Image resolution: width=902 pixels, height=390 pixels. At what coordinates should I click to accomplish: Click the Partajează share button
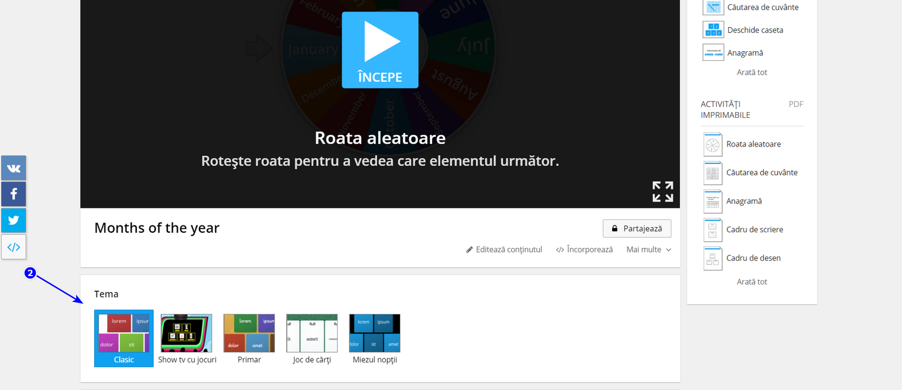[637, 228]
